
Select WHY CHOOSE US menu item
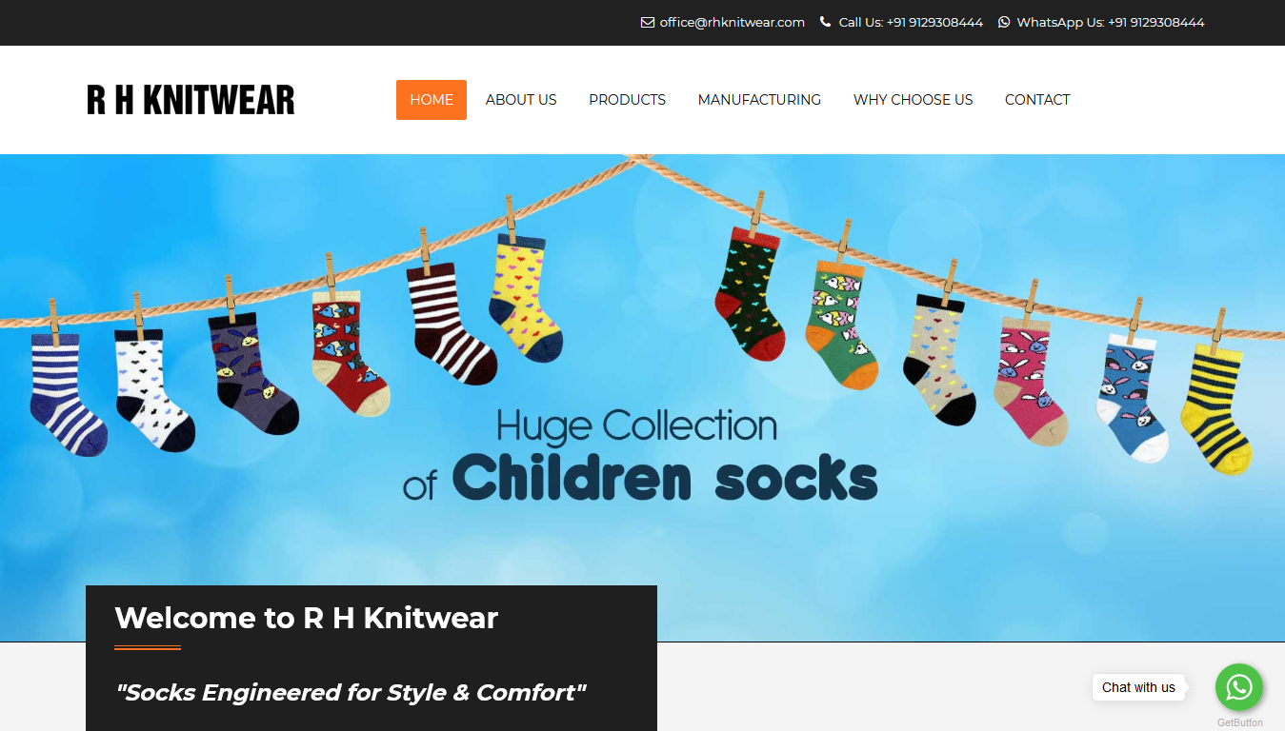pyautogui.click(x=914, y=100)
